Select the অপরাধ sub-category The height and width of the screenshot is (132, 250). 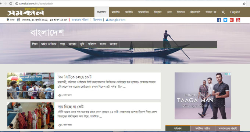(72, 44)
